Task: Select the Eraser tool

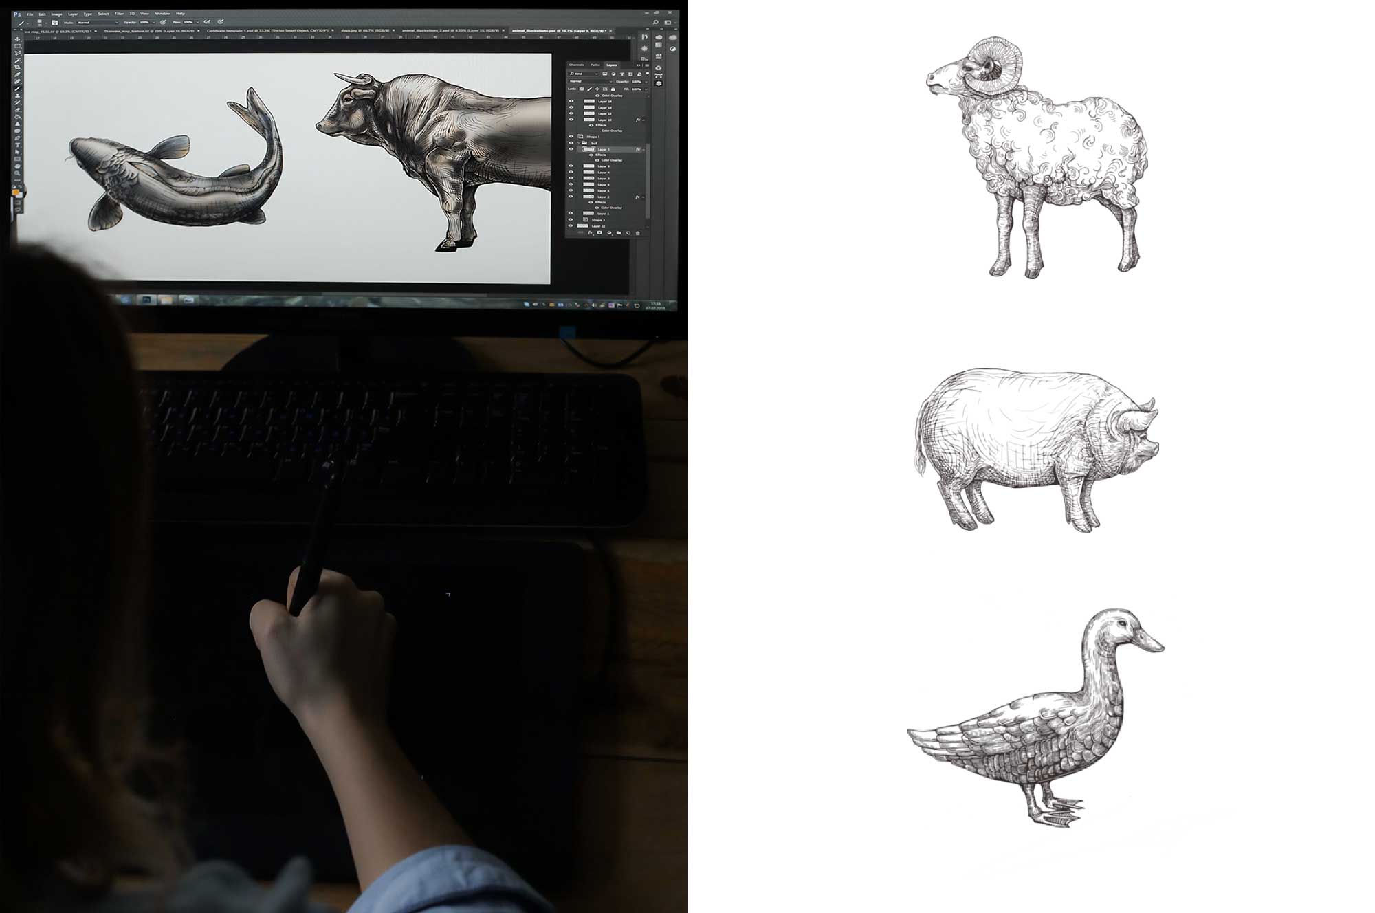Action: pos(17,110)
